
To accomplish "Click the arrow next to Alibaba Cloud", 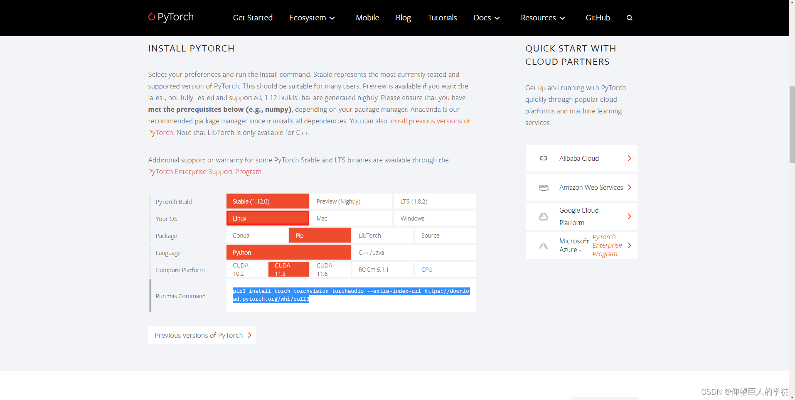I will [x=629, y=158].
